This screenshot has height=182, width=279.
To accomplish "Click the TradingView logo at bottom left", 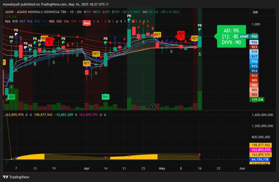I will 16,177.
